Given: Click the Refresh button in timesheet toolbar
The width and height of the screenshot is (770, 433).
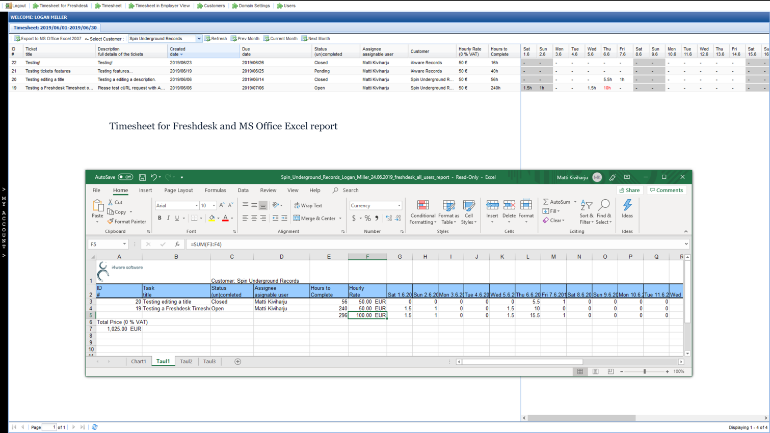Looking at the screenshot, I should tap(216, 39).
